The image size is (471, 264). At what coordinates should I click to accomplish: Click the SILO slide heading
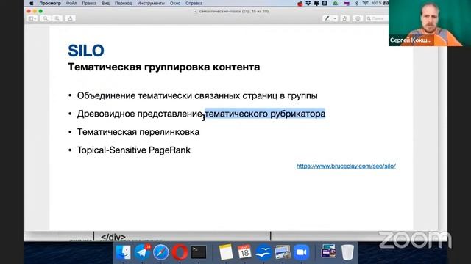point(86,51)
